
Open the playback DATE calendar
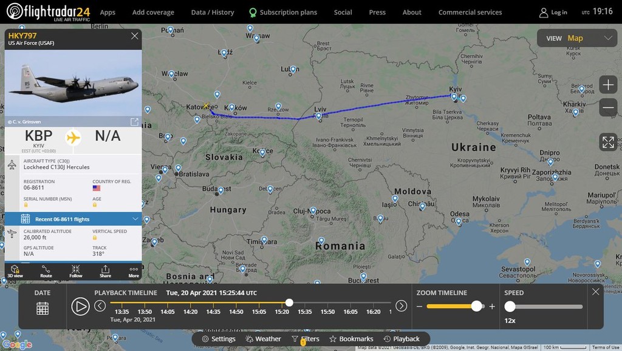43,309
